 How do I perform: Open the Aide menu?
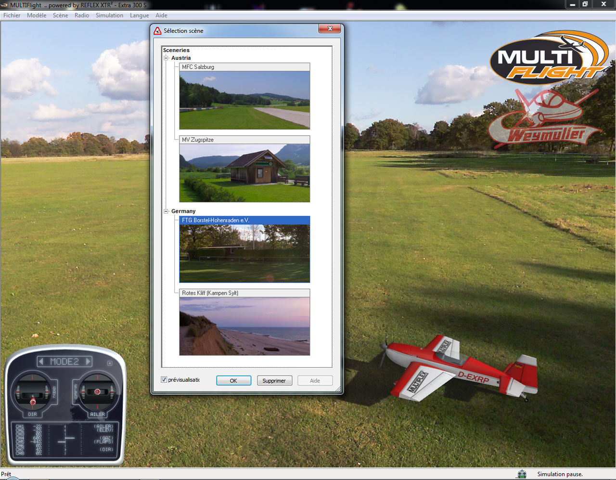[x=161, y=15]
